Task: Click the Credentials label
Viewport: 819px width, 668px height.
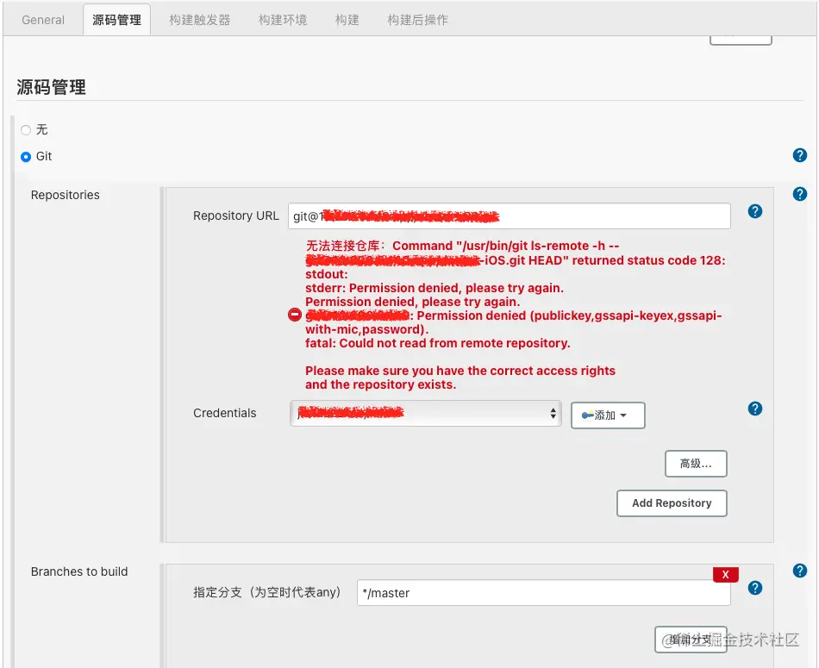Action: [x=225, y=413]
